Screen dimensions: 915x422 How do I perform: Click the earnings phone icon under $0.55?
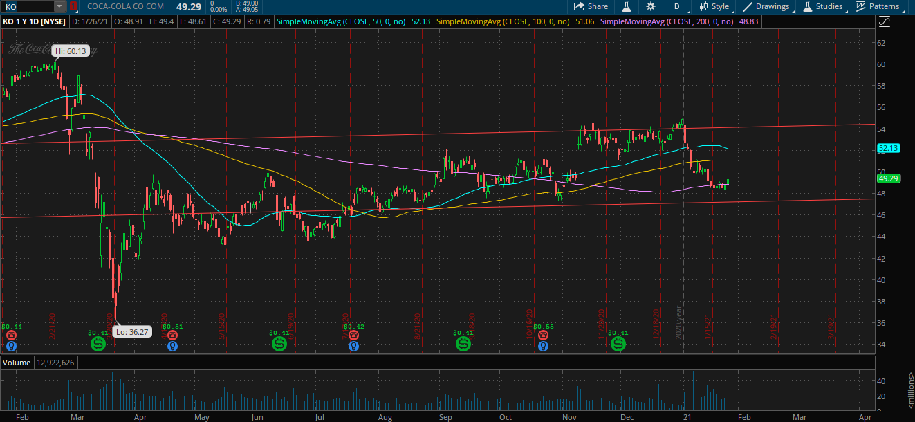pos(543,335)
